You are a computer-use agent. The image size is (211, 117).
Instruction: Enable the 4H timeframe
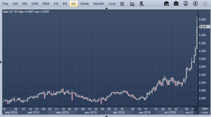pyautogui.click(x=65, y=4)
